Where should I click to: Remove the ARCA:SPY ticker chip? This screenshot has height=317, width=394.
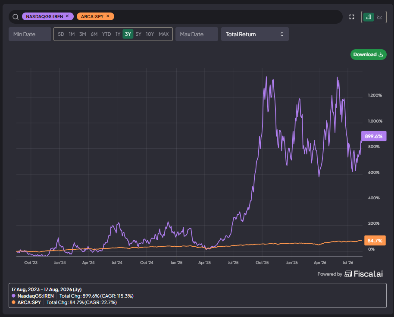click(x=108, y=16)
